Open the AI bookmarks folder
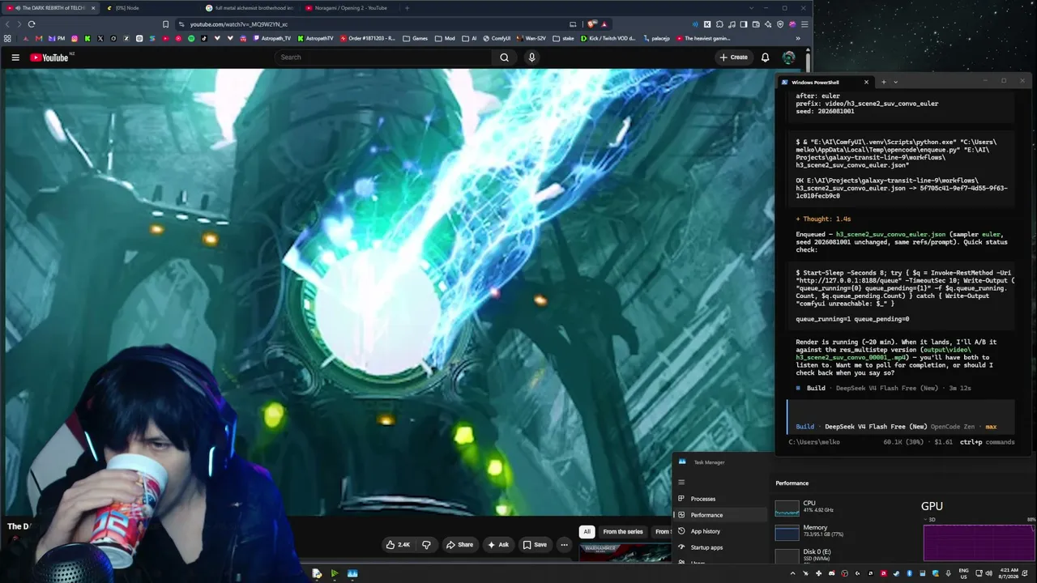This screenshot has width=1037, height=583. pos(469,38)
